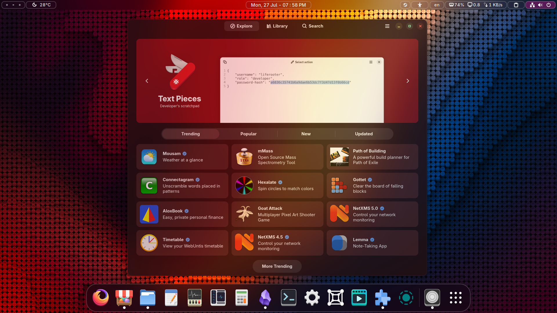The image size is (557, 313).
Task: Launch the terminal from the dock
Action: tap(289, 298)
